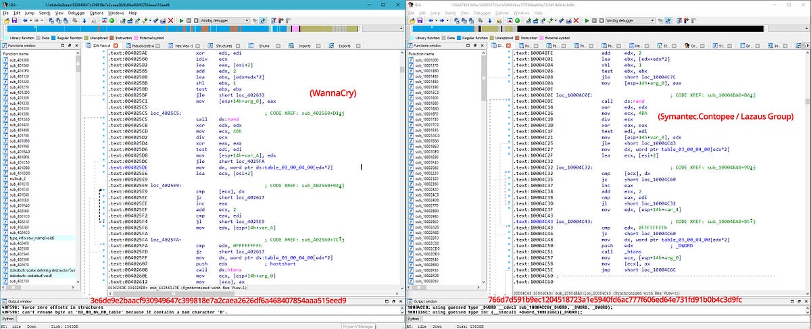Image resolution: width=811 pixels, height=329 pixels.
Task: Open Windbg debugger dropdown in left IDA
Action: click(x=247, y=21)
